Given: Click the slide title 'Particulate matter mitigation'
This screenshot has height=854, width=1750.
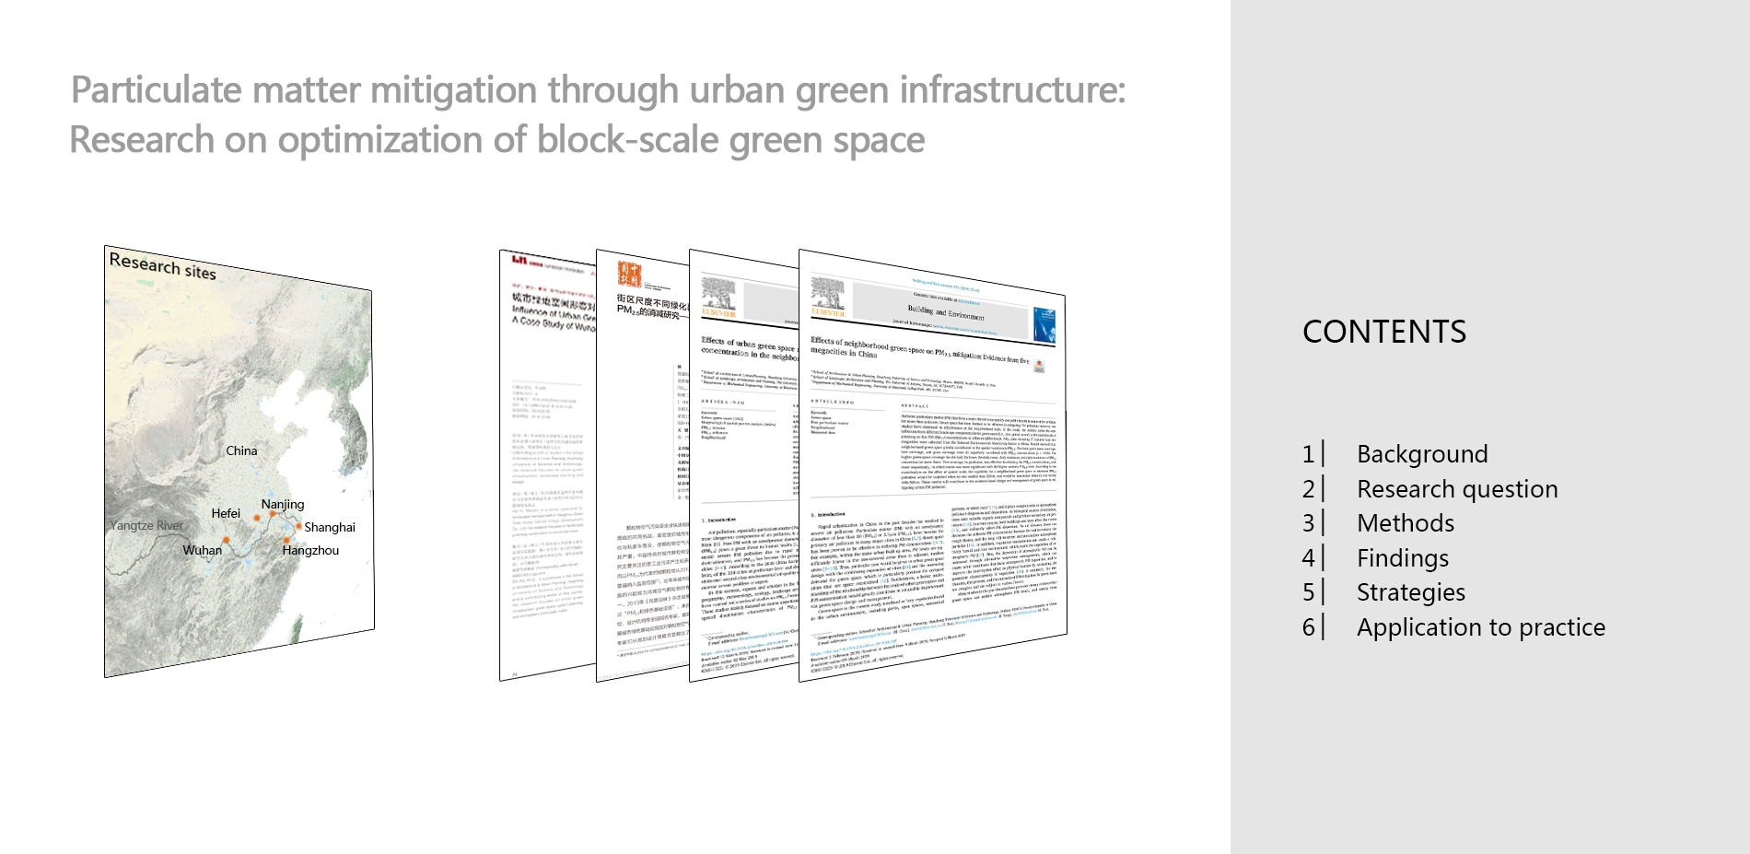Looking at the screenshot, I should point(598,90).
